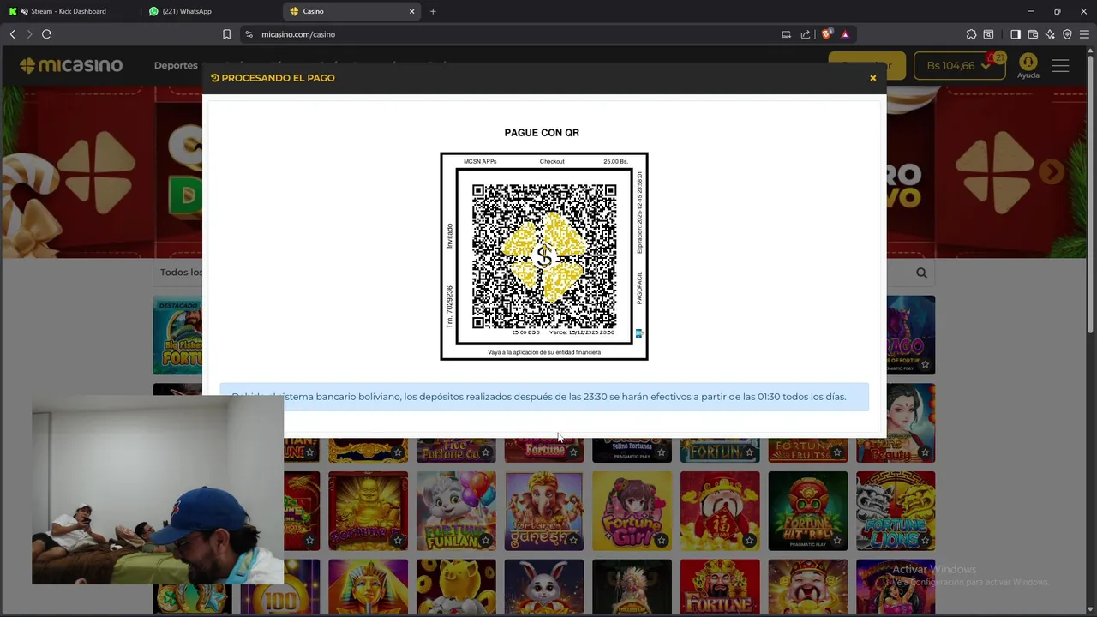
Task: Expand the Bs 104,66 balance dropdown
Action: click(959, 66)
